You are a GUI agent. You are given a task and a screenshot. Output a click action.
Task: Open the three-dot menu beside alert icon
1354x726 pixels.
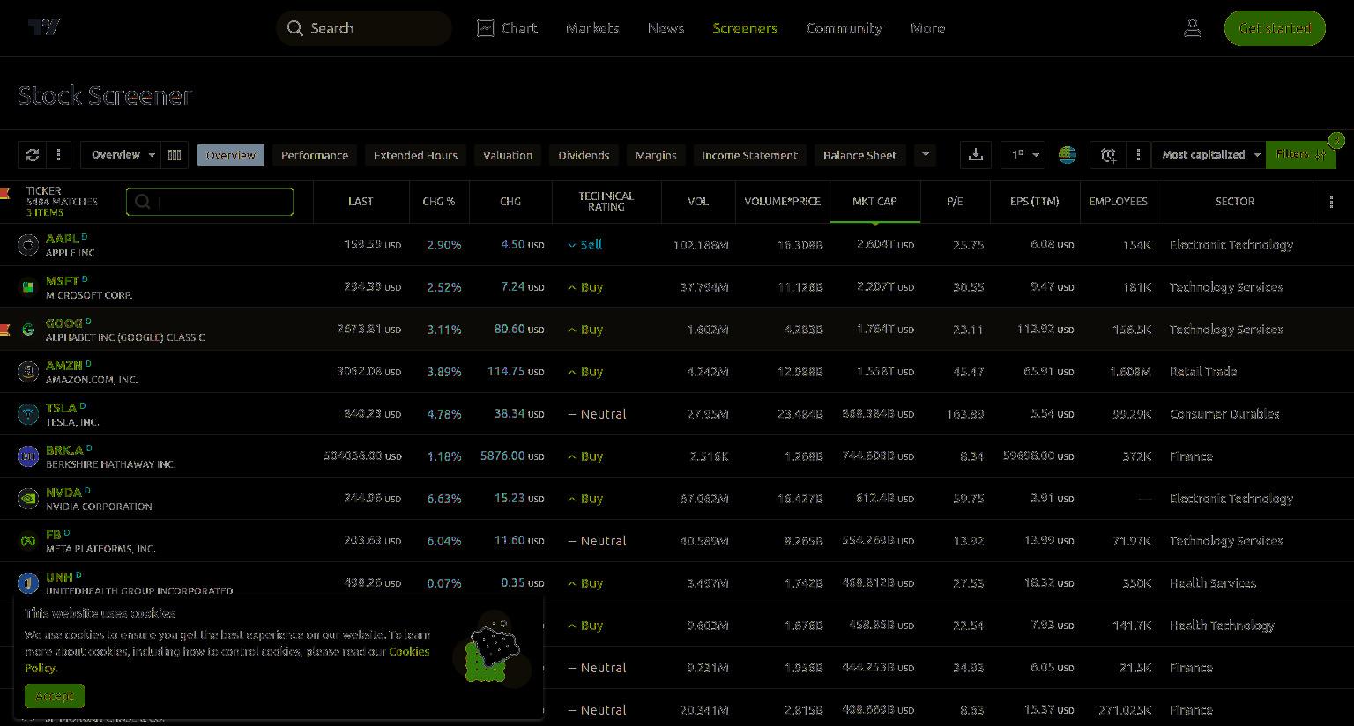coord(1138,155)
